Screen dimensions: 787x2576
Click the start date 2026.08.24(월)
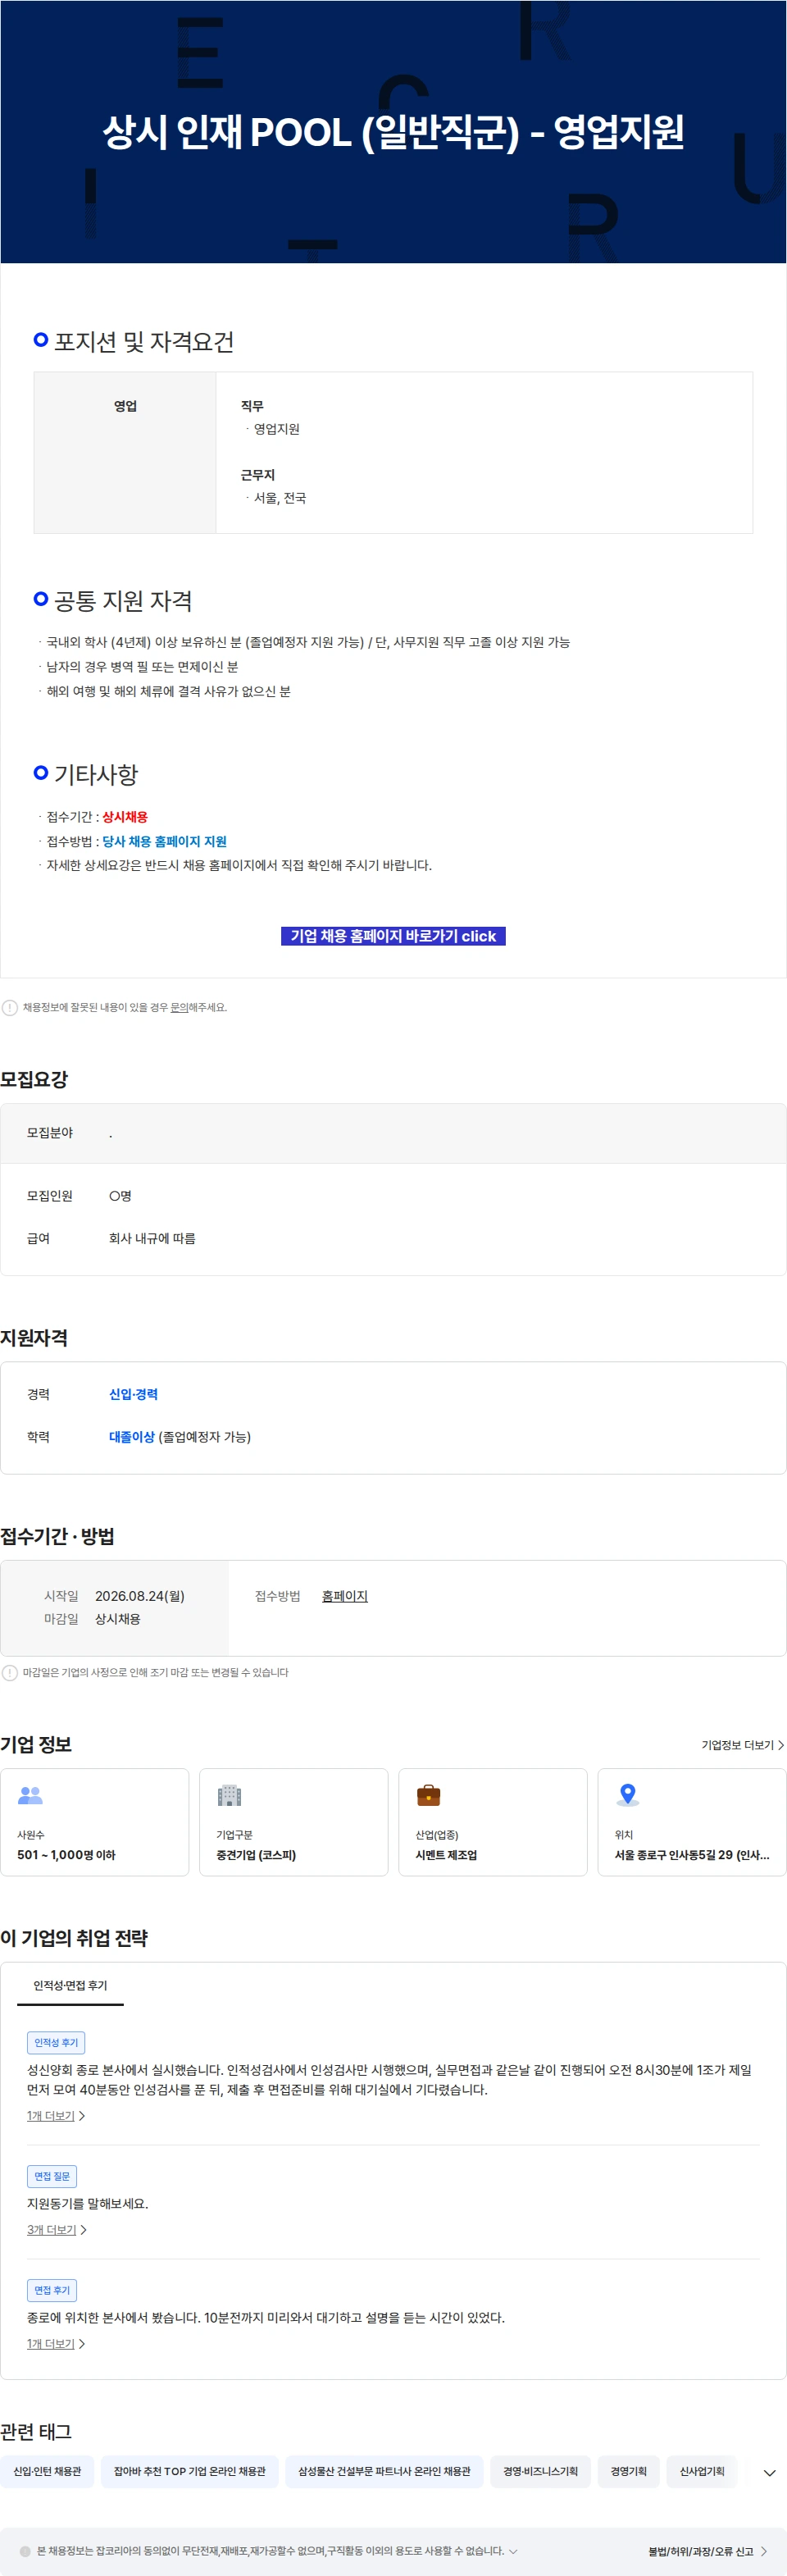click(140, 1596)
